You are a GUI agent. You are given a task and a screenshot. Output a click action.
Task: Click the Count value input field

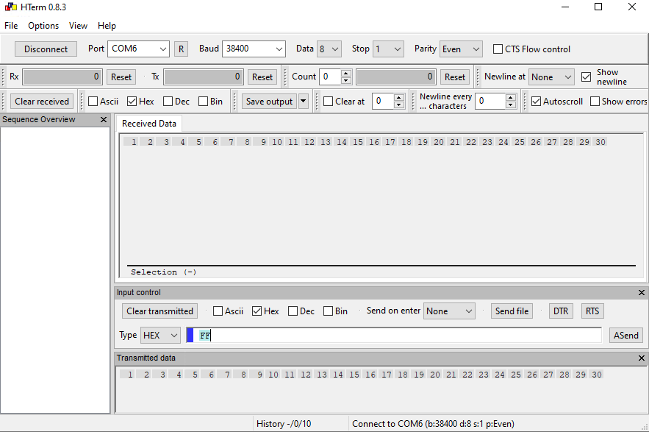point(330,77)
